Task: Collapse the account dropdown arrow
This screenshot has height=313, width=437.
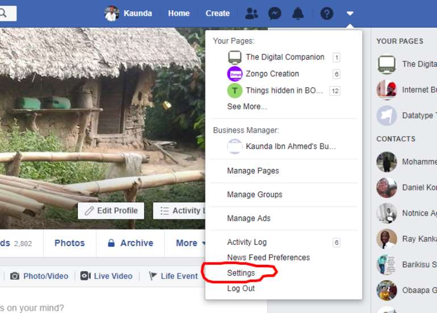Action: click(x=350, y=14)
